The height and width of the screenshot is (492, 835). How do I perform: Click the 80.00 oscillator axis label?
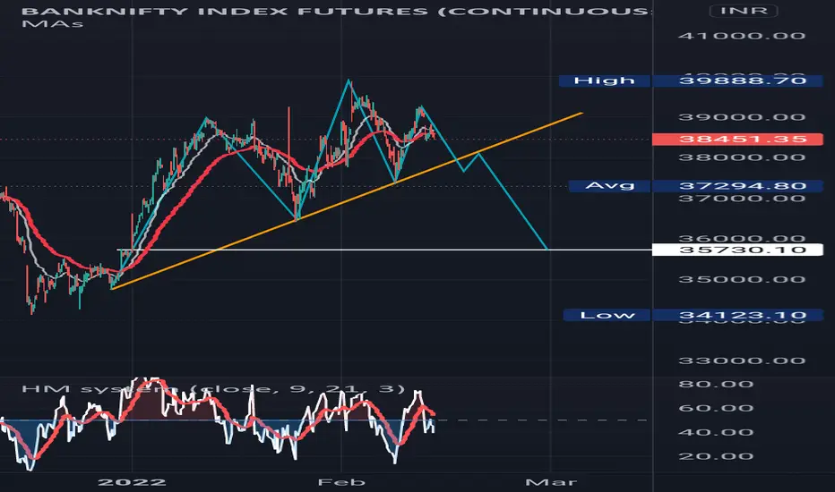[x=716, y=385]
